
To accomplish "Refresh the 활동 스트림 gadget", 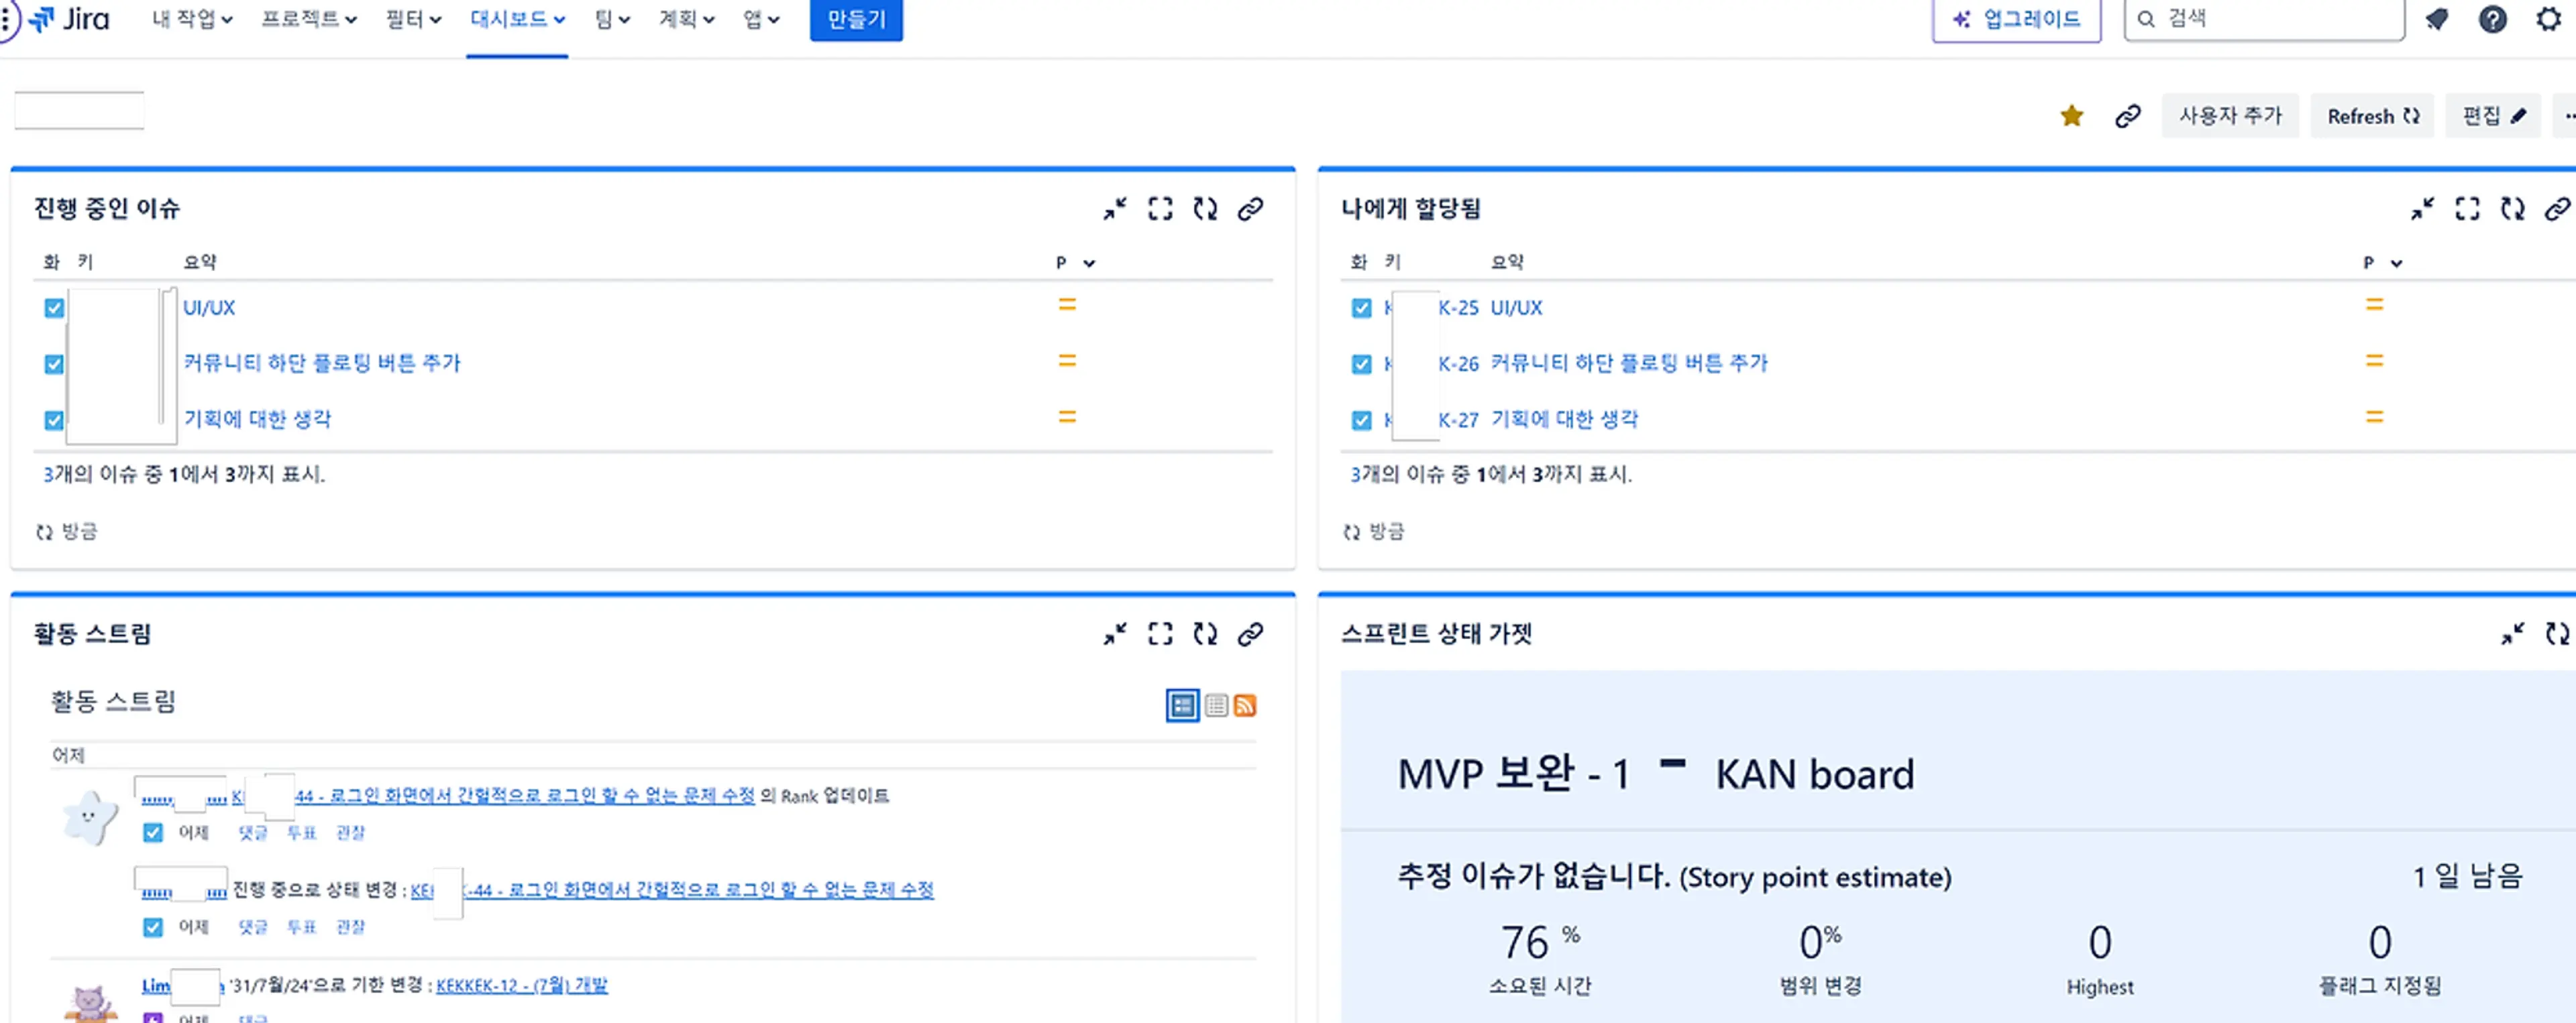I will coord(1205,634).
